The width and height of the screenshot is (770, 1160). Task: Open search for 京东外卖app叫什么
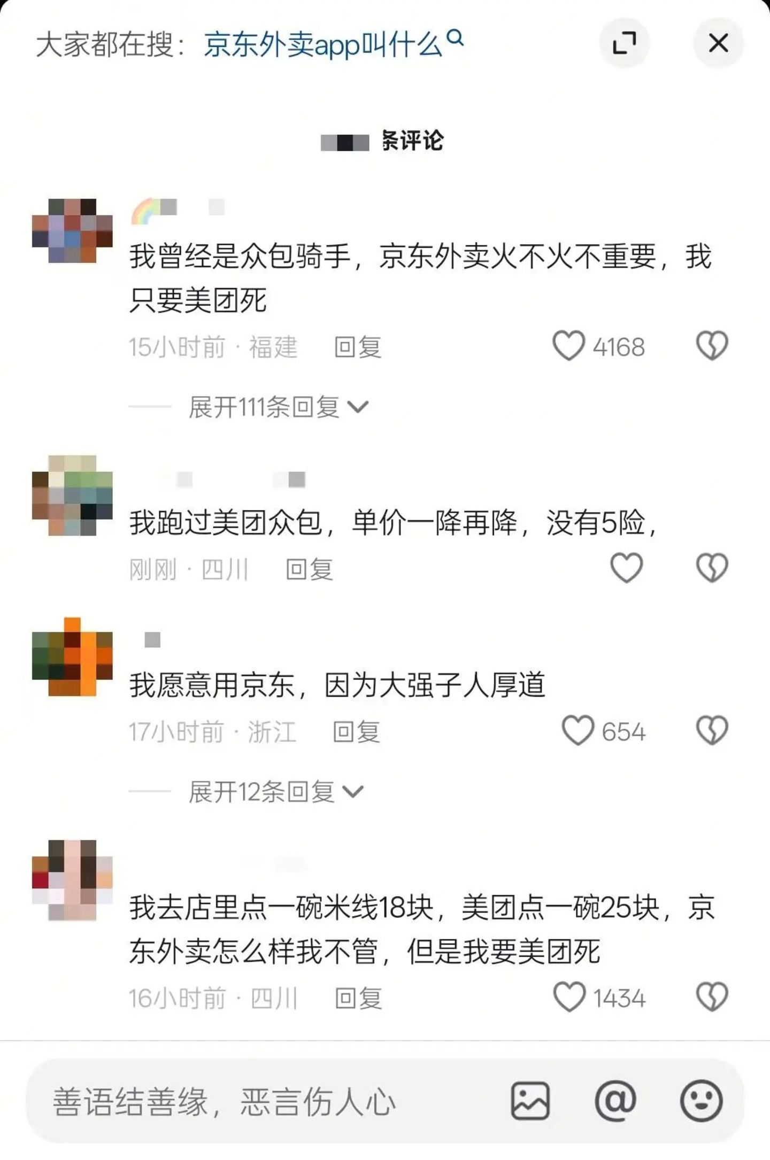(334, 44)
